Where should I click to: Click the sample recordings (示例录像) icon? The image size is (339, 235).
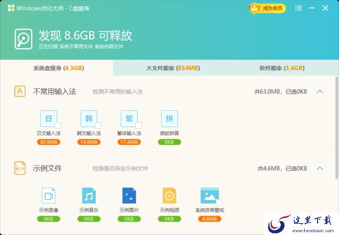(x=49, y=195)
